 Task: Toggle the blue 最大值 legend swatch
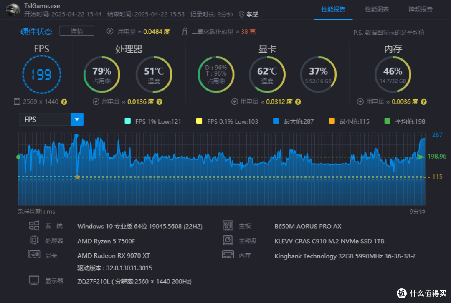pyautogui.click(x=276, y=121)
